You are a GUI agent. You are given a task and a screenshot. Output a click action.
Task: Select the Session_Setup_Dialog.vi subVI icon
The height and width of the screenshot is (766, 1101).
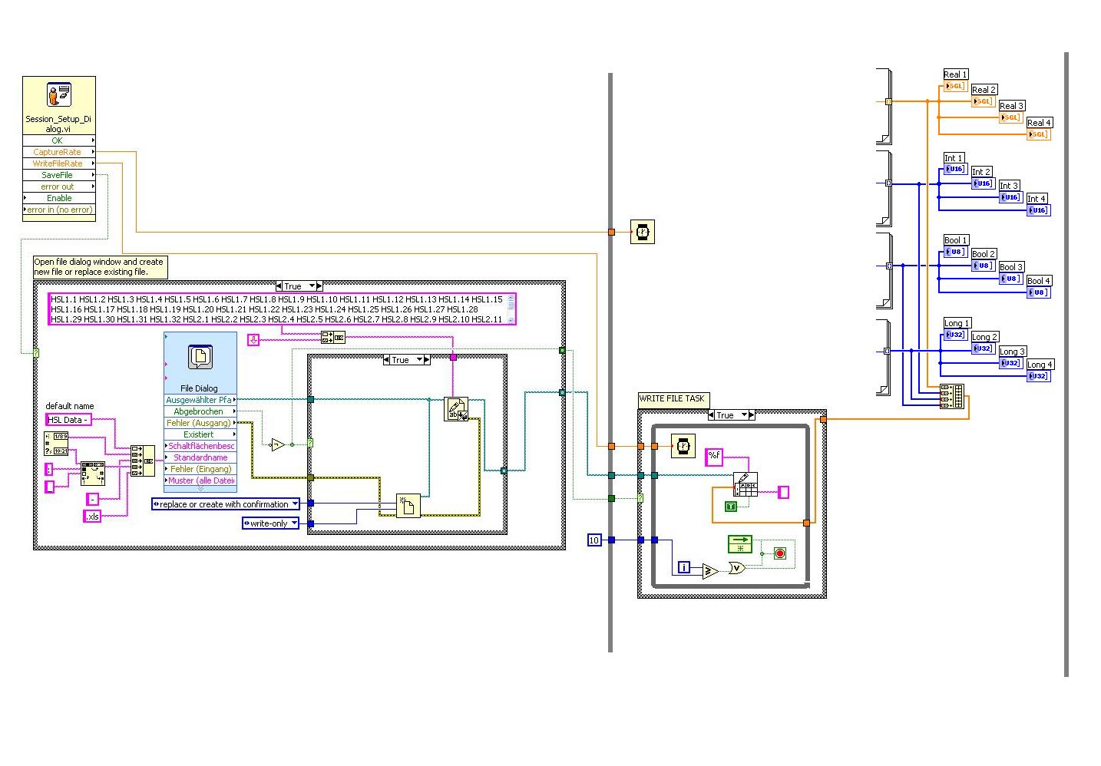59,94
